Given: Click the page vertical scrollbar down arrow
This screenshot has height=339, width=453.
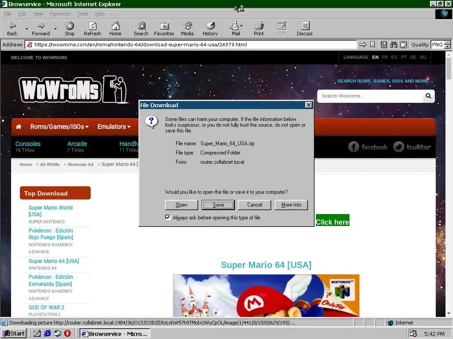Looking at the screenshot, I should [449, 313].
